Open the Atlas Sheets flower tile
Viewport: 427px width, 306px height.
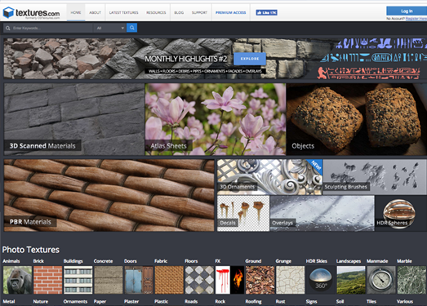point(216,119)
